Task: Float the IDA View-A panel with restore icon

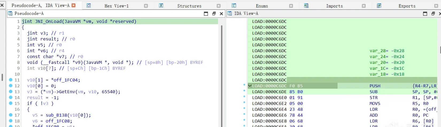Action: [433, 14]
